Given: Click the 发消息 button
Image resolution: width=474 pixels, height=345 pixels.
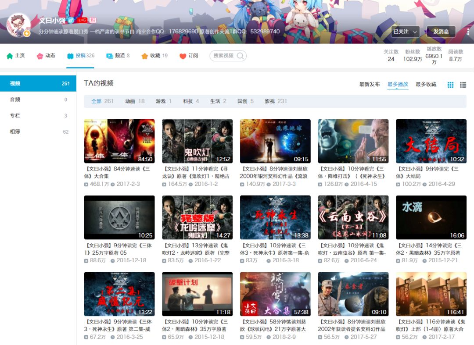Looking at the screenshot, I should [441, 32].
